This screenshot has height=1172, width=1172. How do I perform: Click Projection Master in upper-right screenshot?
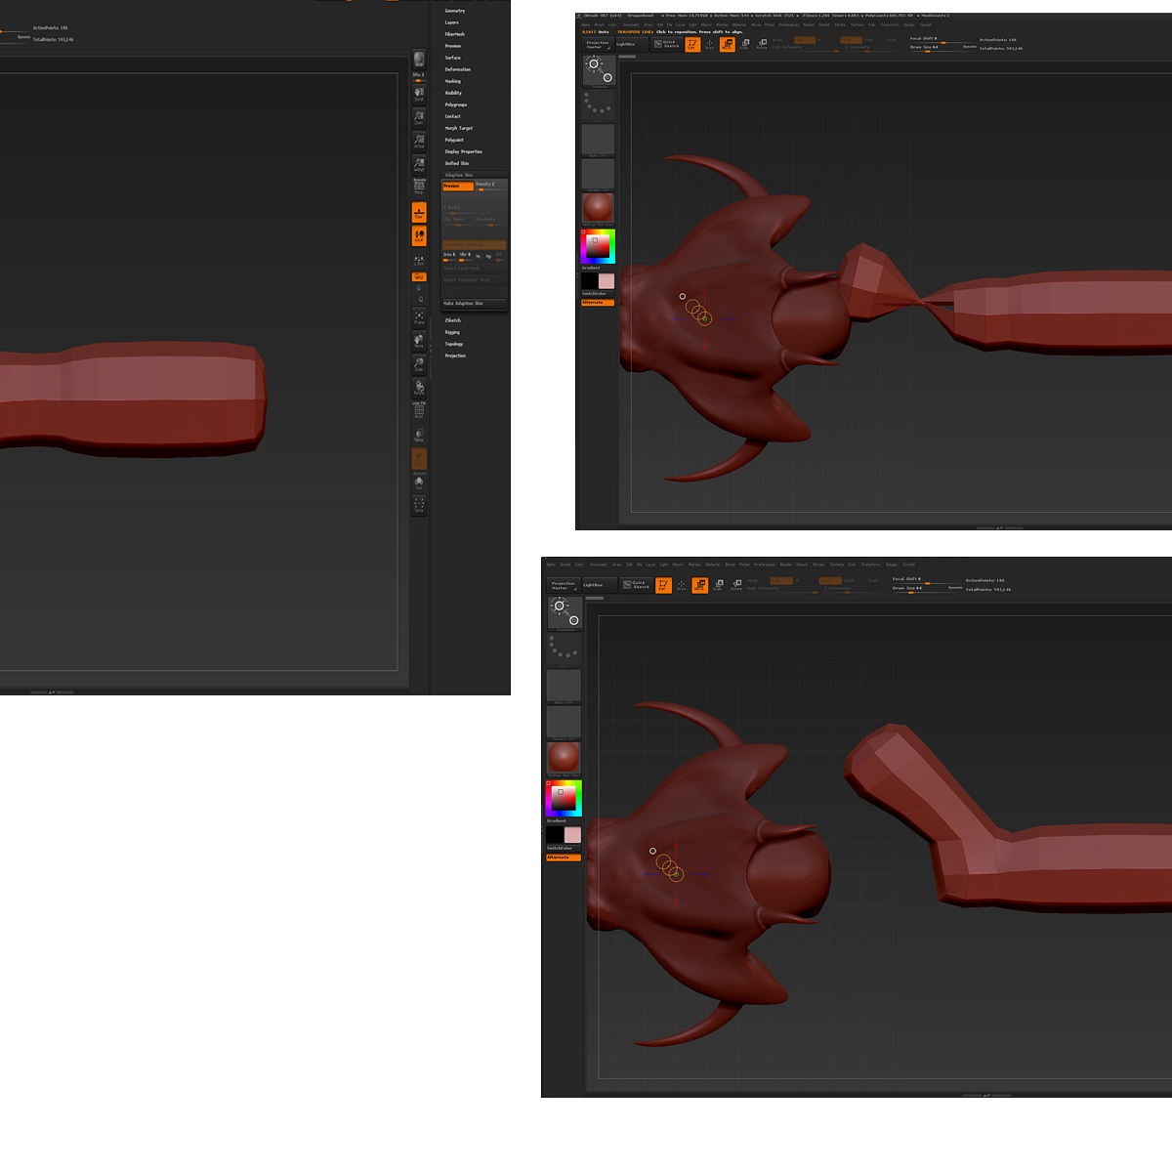pyautogui.click(x=598, y=44)
